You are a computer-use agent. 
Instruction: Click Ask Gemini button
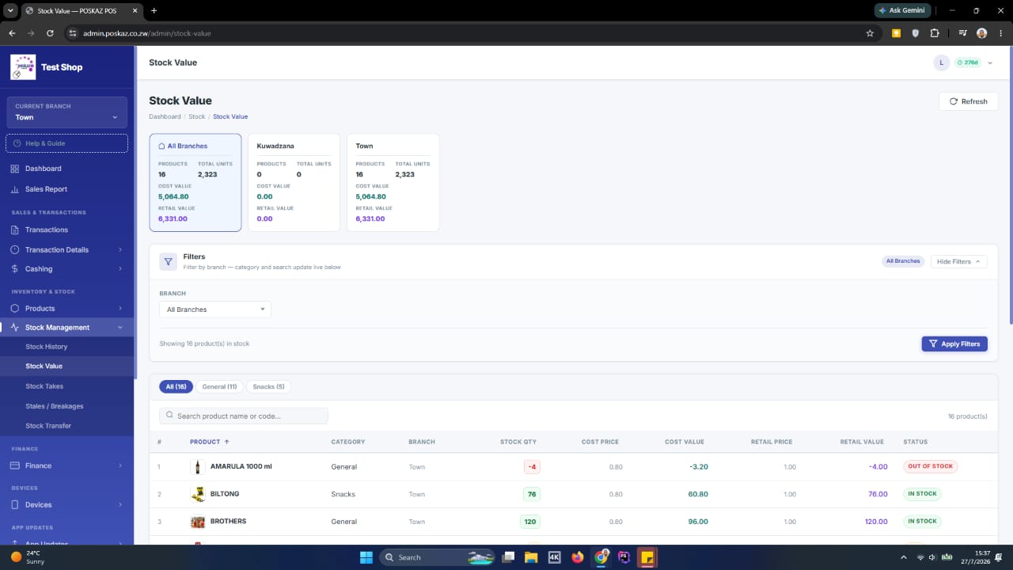(x=902, y=10)
